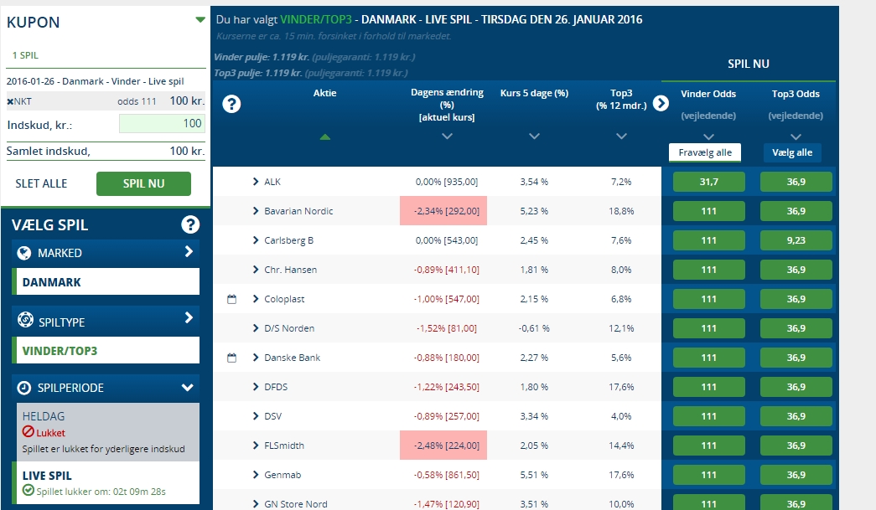876x510 pixels.
Task: Sort by Aktie using the green up arrow
Action: coord(325,137)
